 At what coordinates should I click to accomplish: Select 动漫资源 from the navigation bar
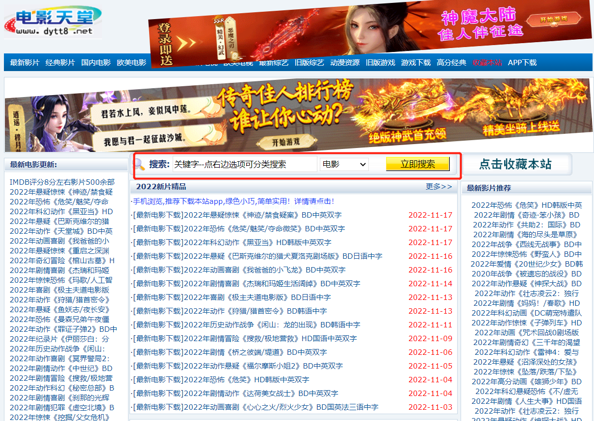click(345, 63)
